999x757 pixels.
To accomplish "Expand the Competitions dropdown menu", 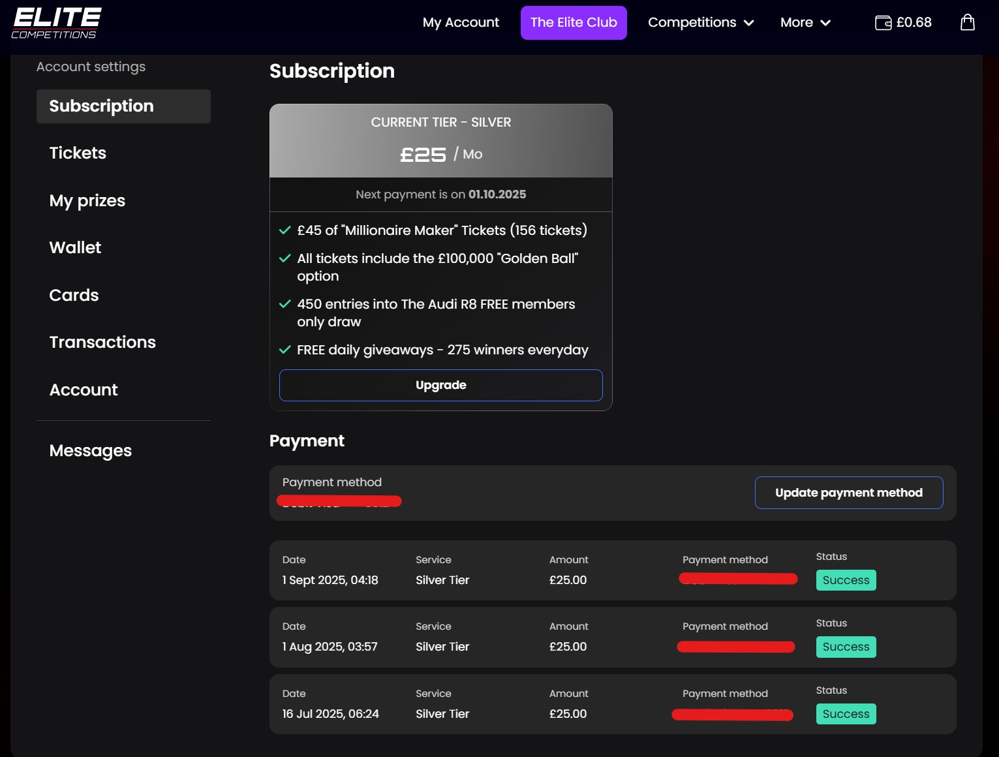I will [700, 23].
